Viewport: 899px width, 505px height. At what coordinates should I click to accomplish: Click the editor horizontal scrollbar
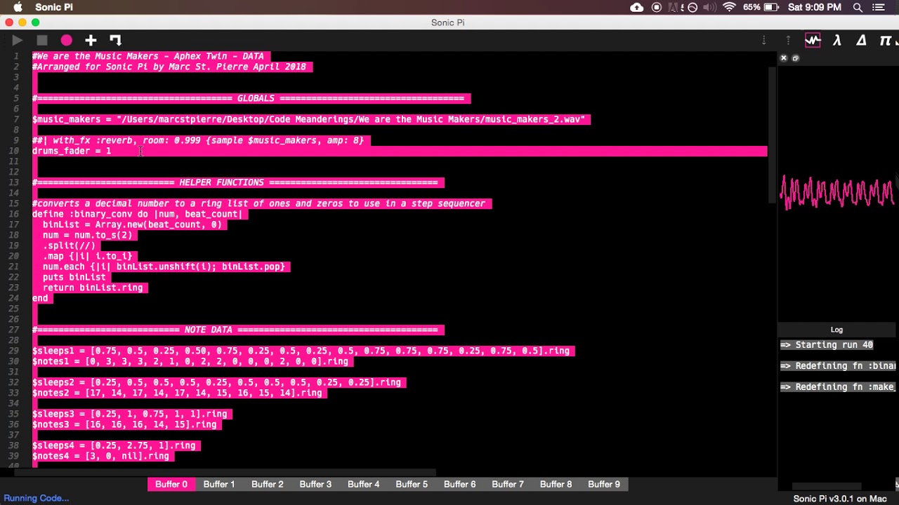tap(225, 473)
